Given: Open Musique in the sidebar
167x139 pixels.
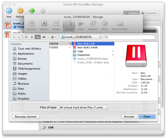Looking at the screenshot, I should [21, 84].
